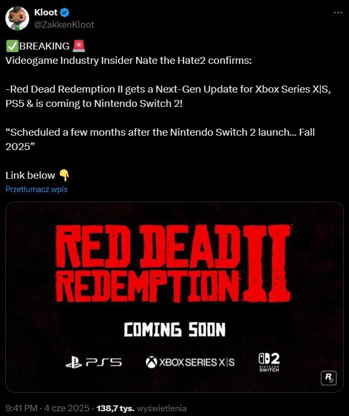Screen dimensions: 349x416
Task: Click the Kloot display name
Action: (x=46, y=12)
